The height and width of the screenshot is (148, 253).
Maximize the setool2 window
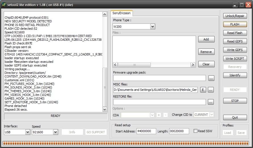[x=242, y=5]
